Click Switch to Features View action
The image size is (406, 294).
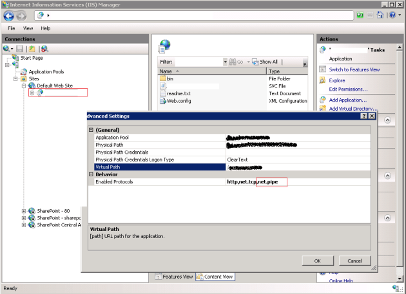[354, 69]
